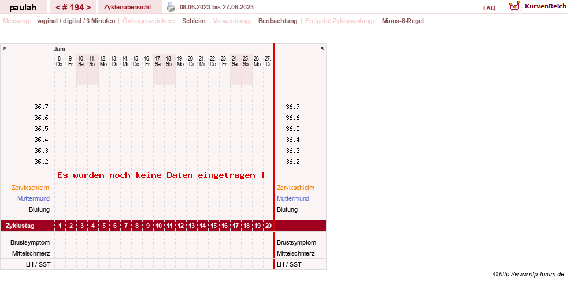
Task: Collapse chart with the right '<' arrow
Action: (322, 48)
